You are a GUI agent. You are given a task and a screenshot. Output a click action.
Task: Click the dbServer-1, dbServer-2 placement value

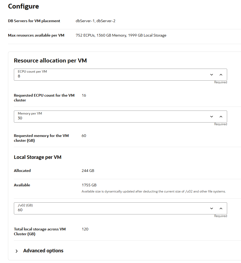tap(95, 21)
